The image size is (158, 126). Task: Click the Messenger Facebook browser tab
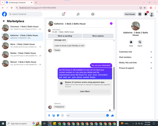(x=19, y=3)
